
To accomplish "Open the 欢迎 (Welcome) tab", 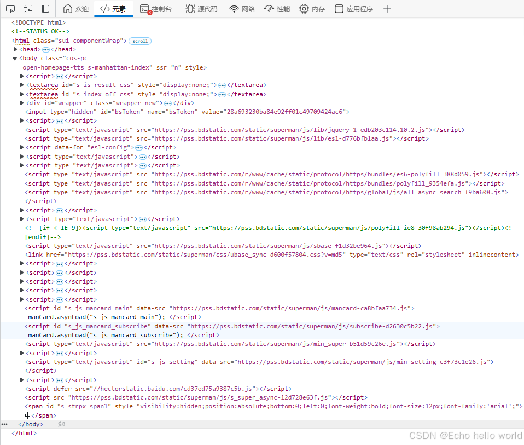I will (76, 9).
